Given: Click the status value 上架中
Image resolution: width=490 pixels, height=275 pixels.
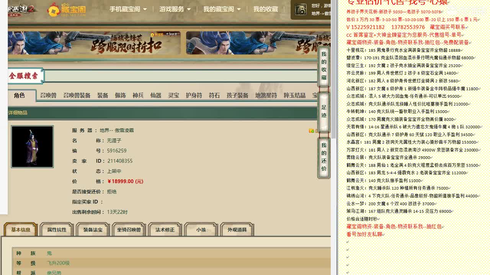Looking at the screenshot, I should [x=114, y=171].
